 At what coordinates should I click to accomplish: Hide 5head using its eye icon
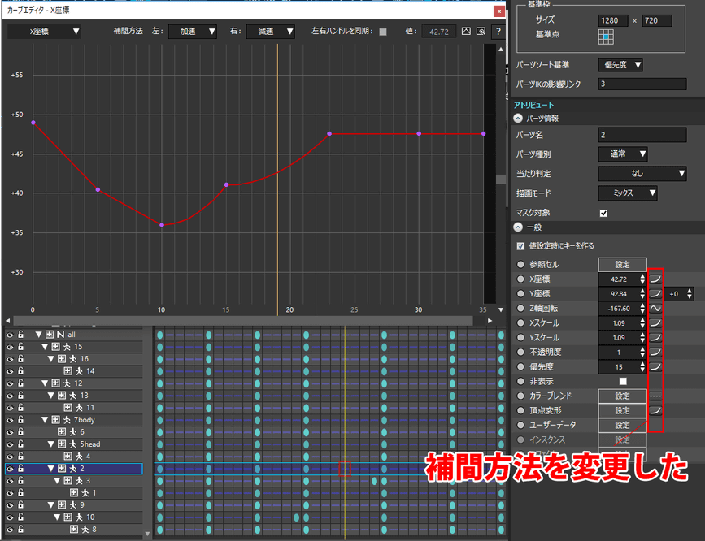(x=10, y=444)
